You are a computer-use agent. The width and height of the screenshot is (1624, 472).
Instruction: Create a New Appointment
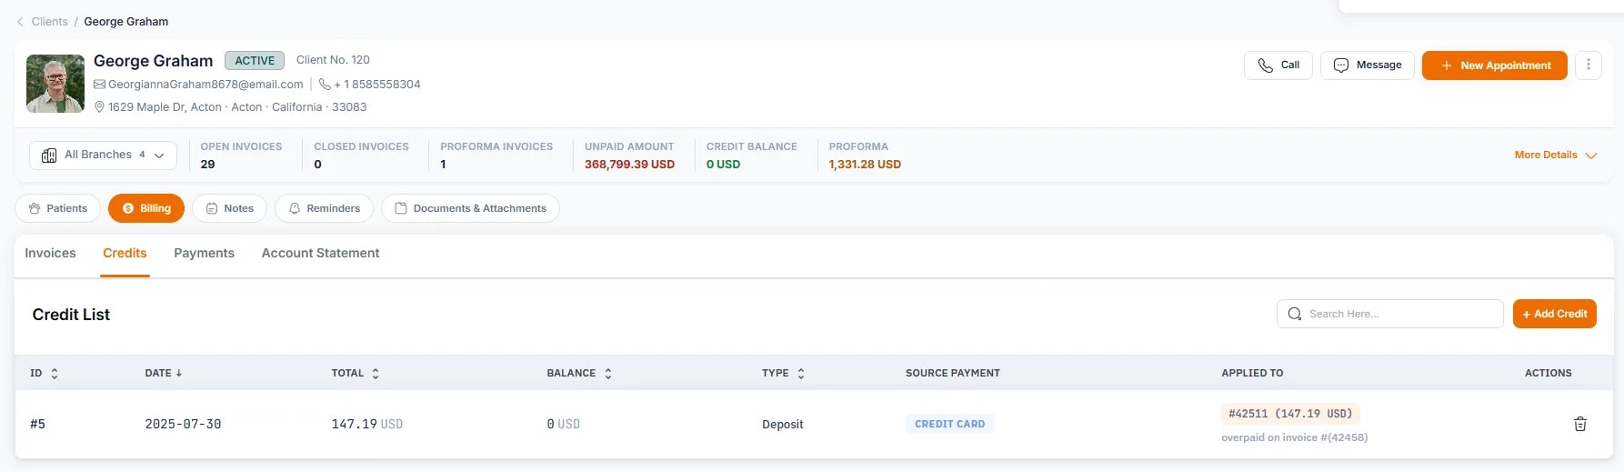point(1494,65)
